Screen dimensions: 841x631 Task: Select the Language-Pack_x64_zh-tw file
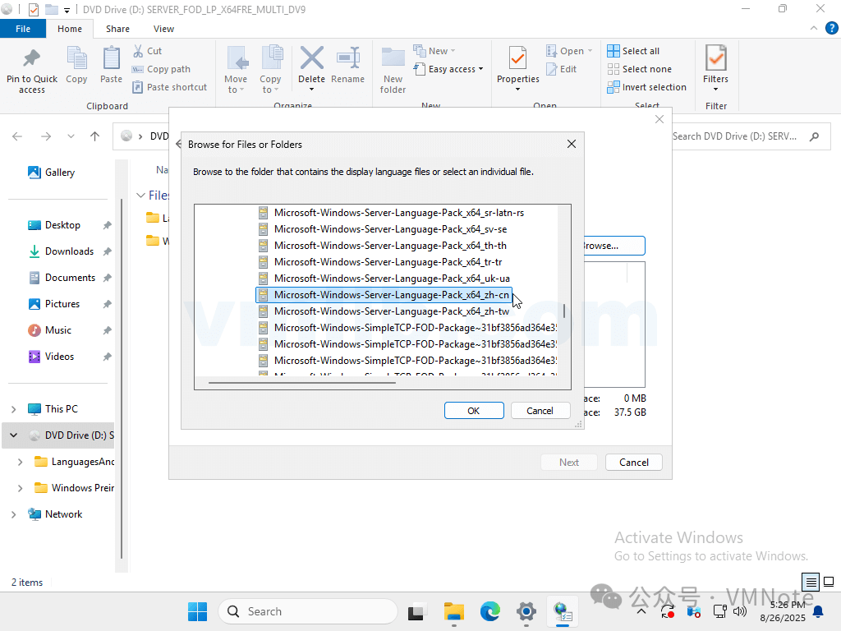coord(391,311)
